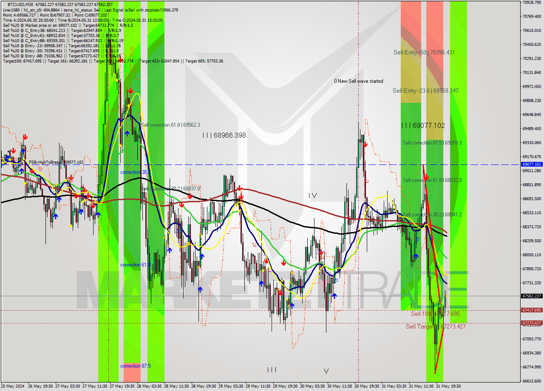544x391 pixels.
Task: Click the 'I V' wave label mid-chart
Action: [x=312, y=195]
